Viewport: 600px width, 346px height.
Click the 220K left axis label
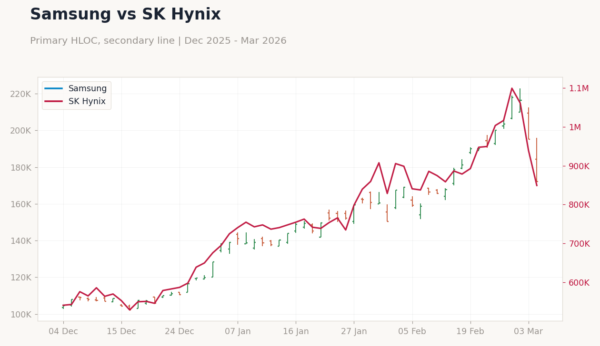[x=20, y=94]
